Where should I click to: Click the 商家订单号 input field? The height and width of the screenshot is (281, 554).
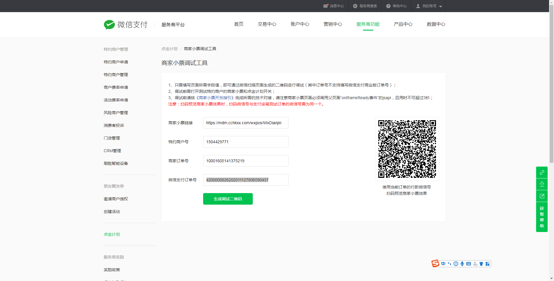click(x=246, y=161)
